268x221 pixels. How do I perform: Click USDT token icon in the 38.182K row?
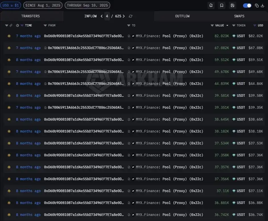(234, 131)
